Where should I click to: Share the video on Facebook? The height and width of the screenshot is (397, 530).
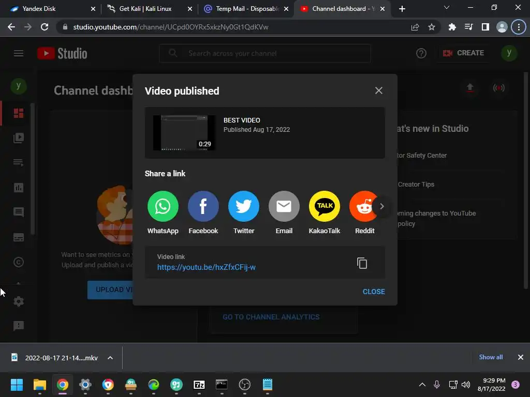click(203, 206)
